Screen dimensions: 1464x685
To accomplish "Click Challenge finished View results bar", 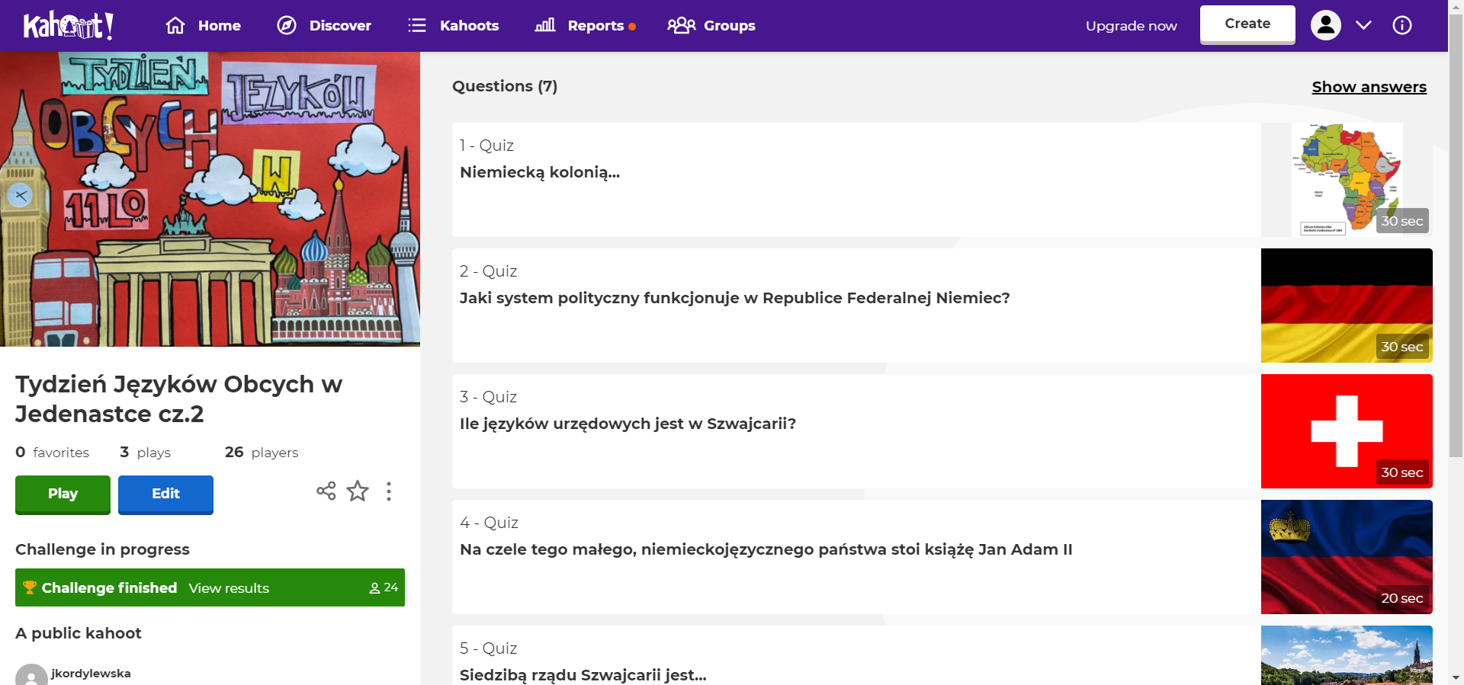I will click(210, 587).
